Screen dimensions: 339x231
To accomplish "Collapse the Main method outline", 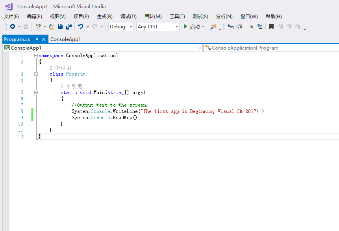I will [36, 93].
